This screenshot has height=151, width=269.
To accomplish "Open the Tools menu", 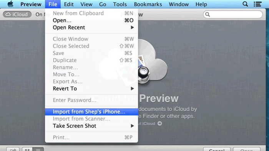I will coord(120,4).
